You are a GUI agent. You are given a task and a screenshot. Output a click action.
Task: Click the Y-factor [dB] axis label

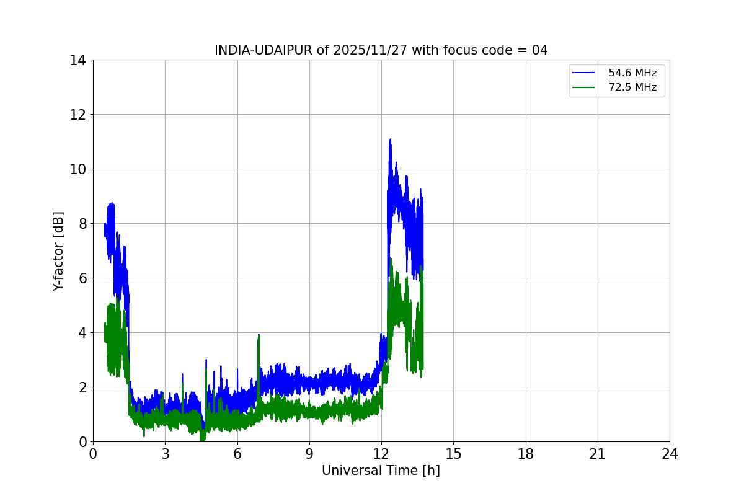(58, 251)
